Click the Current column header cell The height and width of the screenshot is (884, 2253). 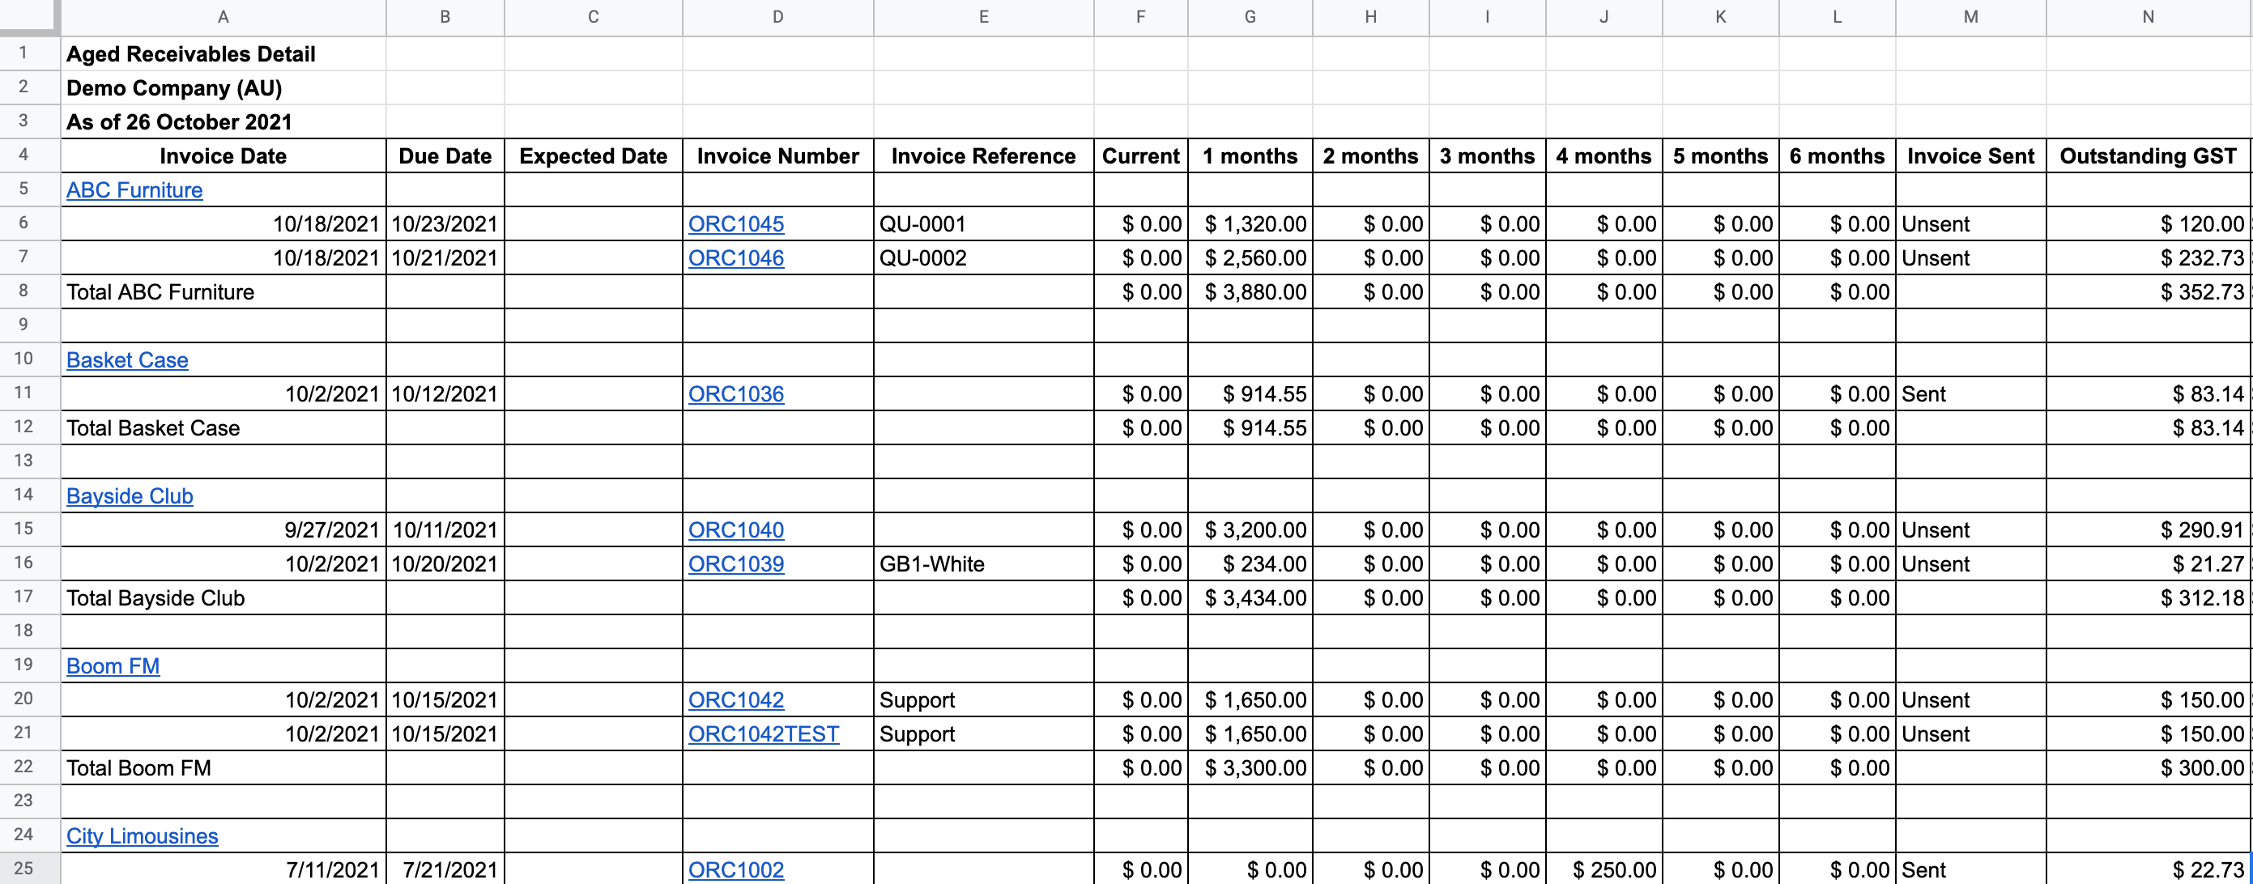(1140, 156)
